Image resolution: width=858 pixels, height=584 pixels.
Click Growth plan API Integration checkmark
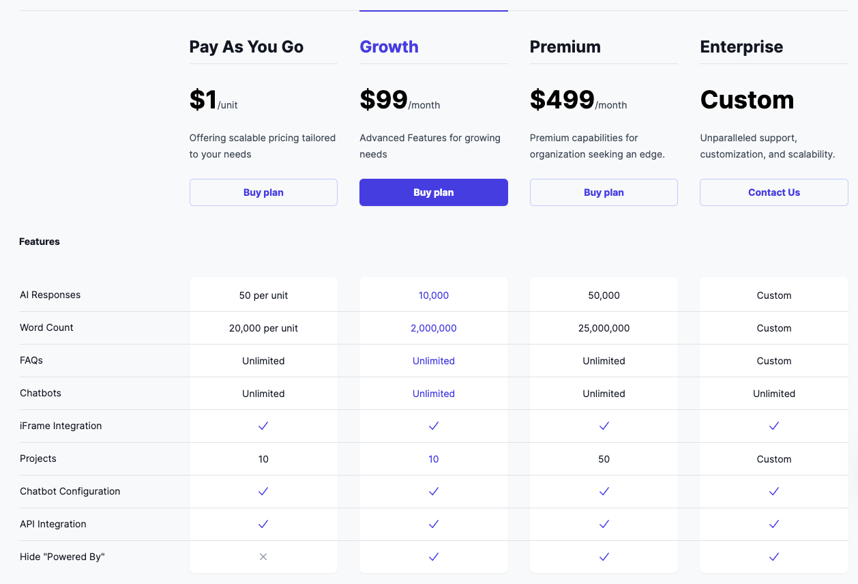pyautogui.click(x=434, y=524)
